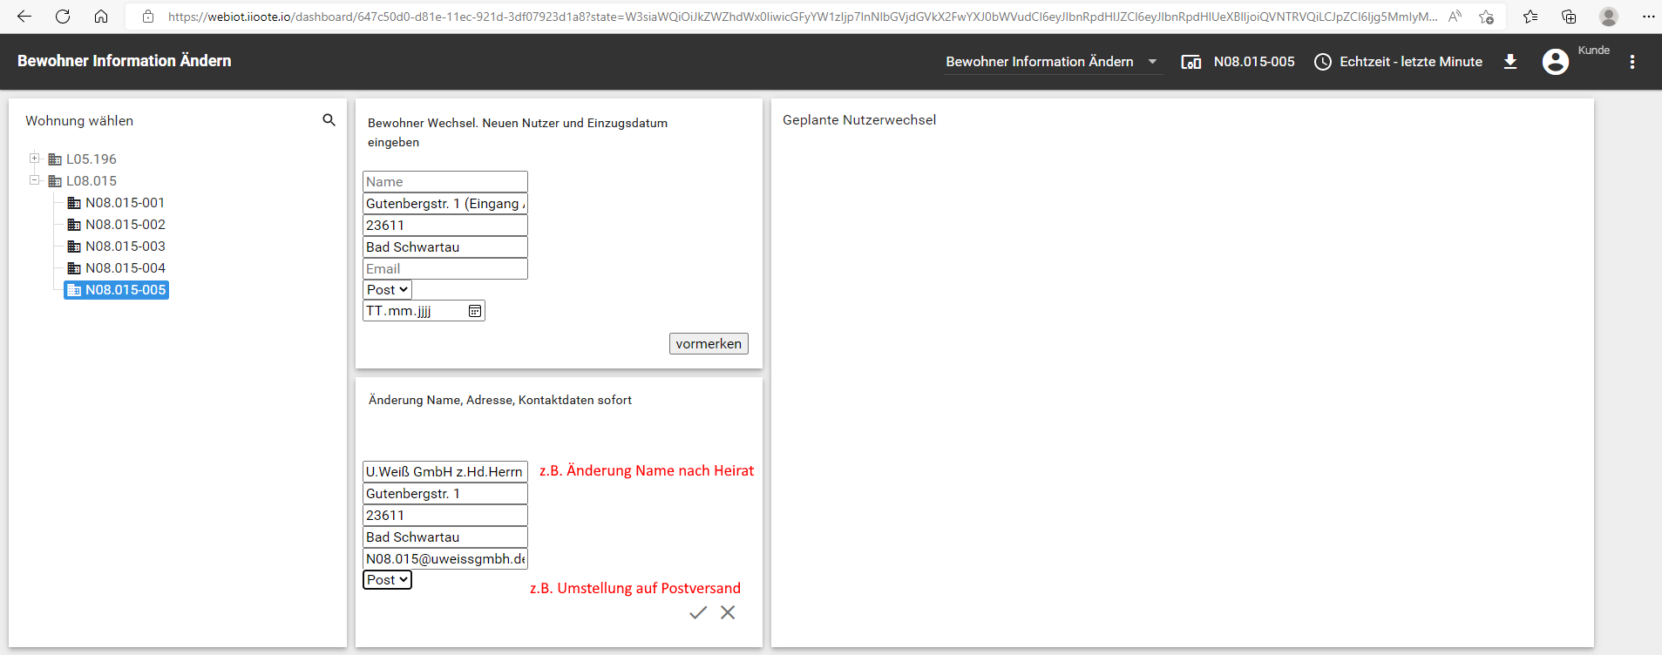This screenshot has height=655, width=1662.
Task: Open dashboard vertical dots menu
Action: pos(1632,62)
